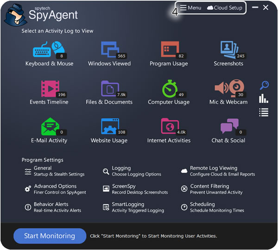This screenshot has width=278, height=250.
Task: Click the Keyboard & Mouse label
Action: coord(49,64)
